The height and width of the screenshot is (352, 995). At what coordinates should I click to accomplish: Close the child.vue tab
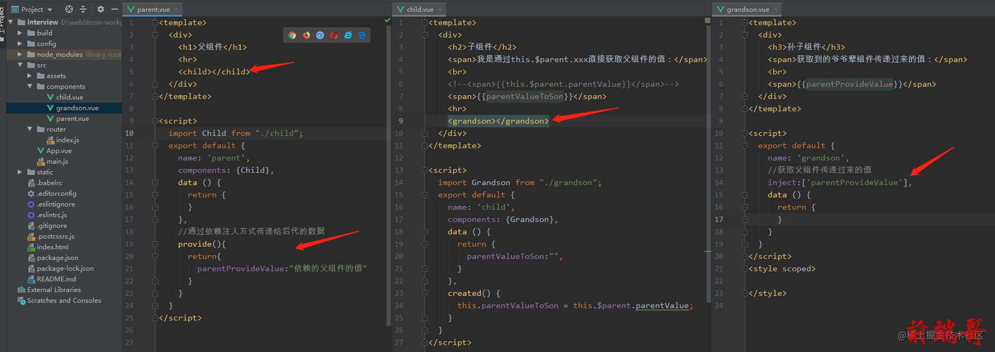pyautogui.click(x=440, y=9)
